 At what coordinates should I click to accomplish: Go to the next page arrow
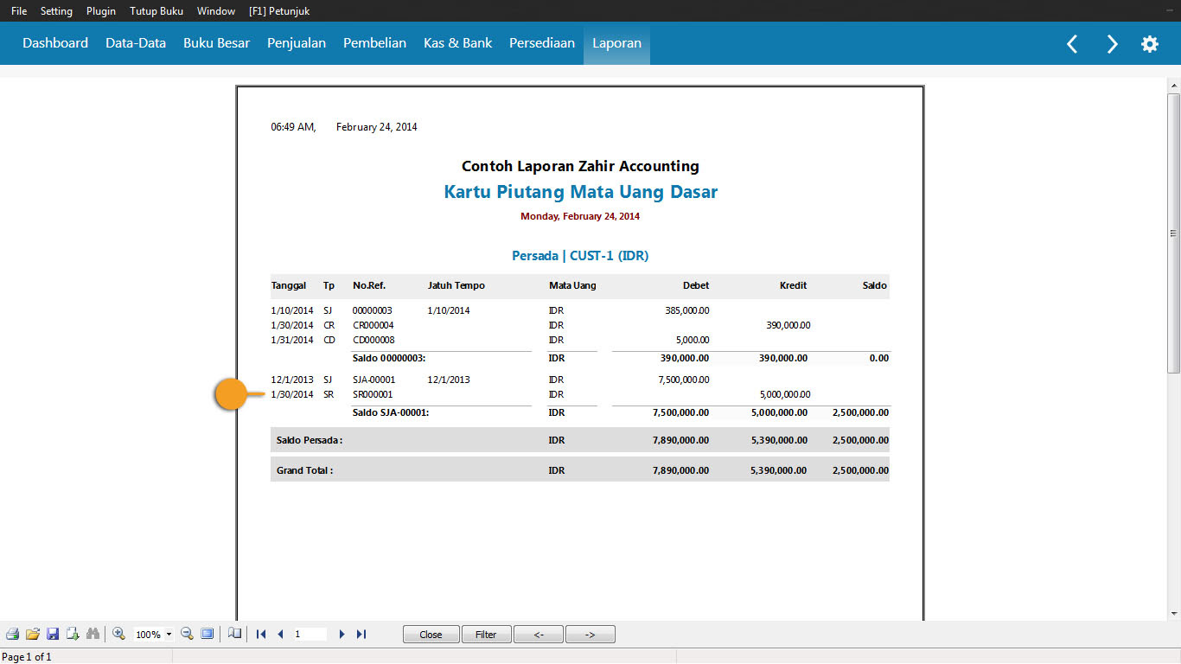tap(342, 634)
